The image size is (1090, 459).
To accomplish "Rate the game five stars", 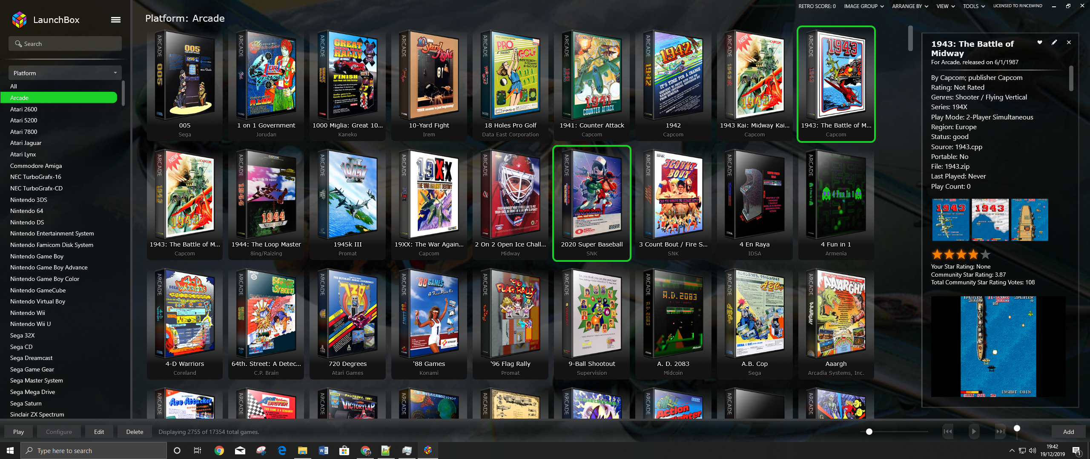I will [985, 255].
